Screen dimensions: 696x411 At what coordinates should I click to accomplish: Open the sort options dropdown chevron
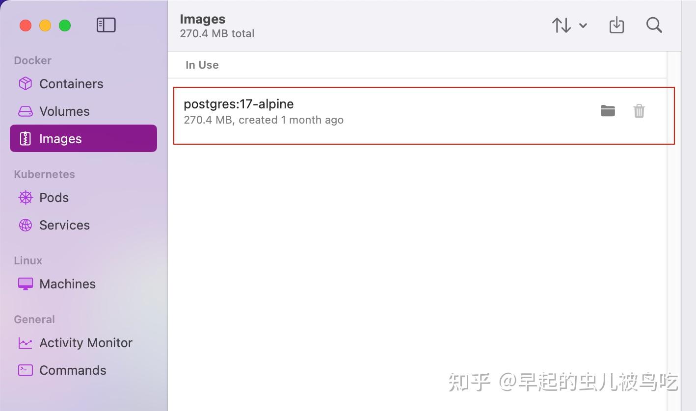pyautogui.click(x=583, y=26)
